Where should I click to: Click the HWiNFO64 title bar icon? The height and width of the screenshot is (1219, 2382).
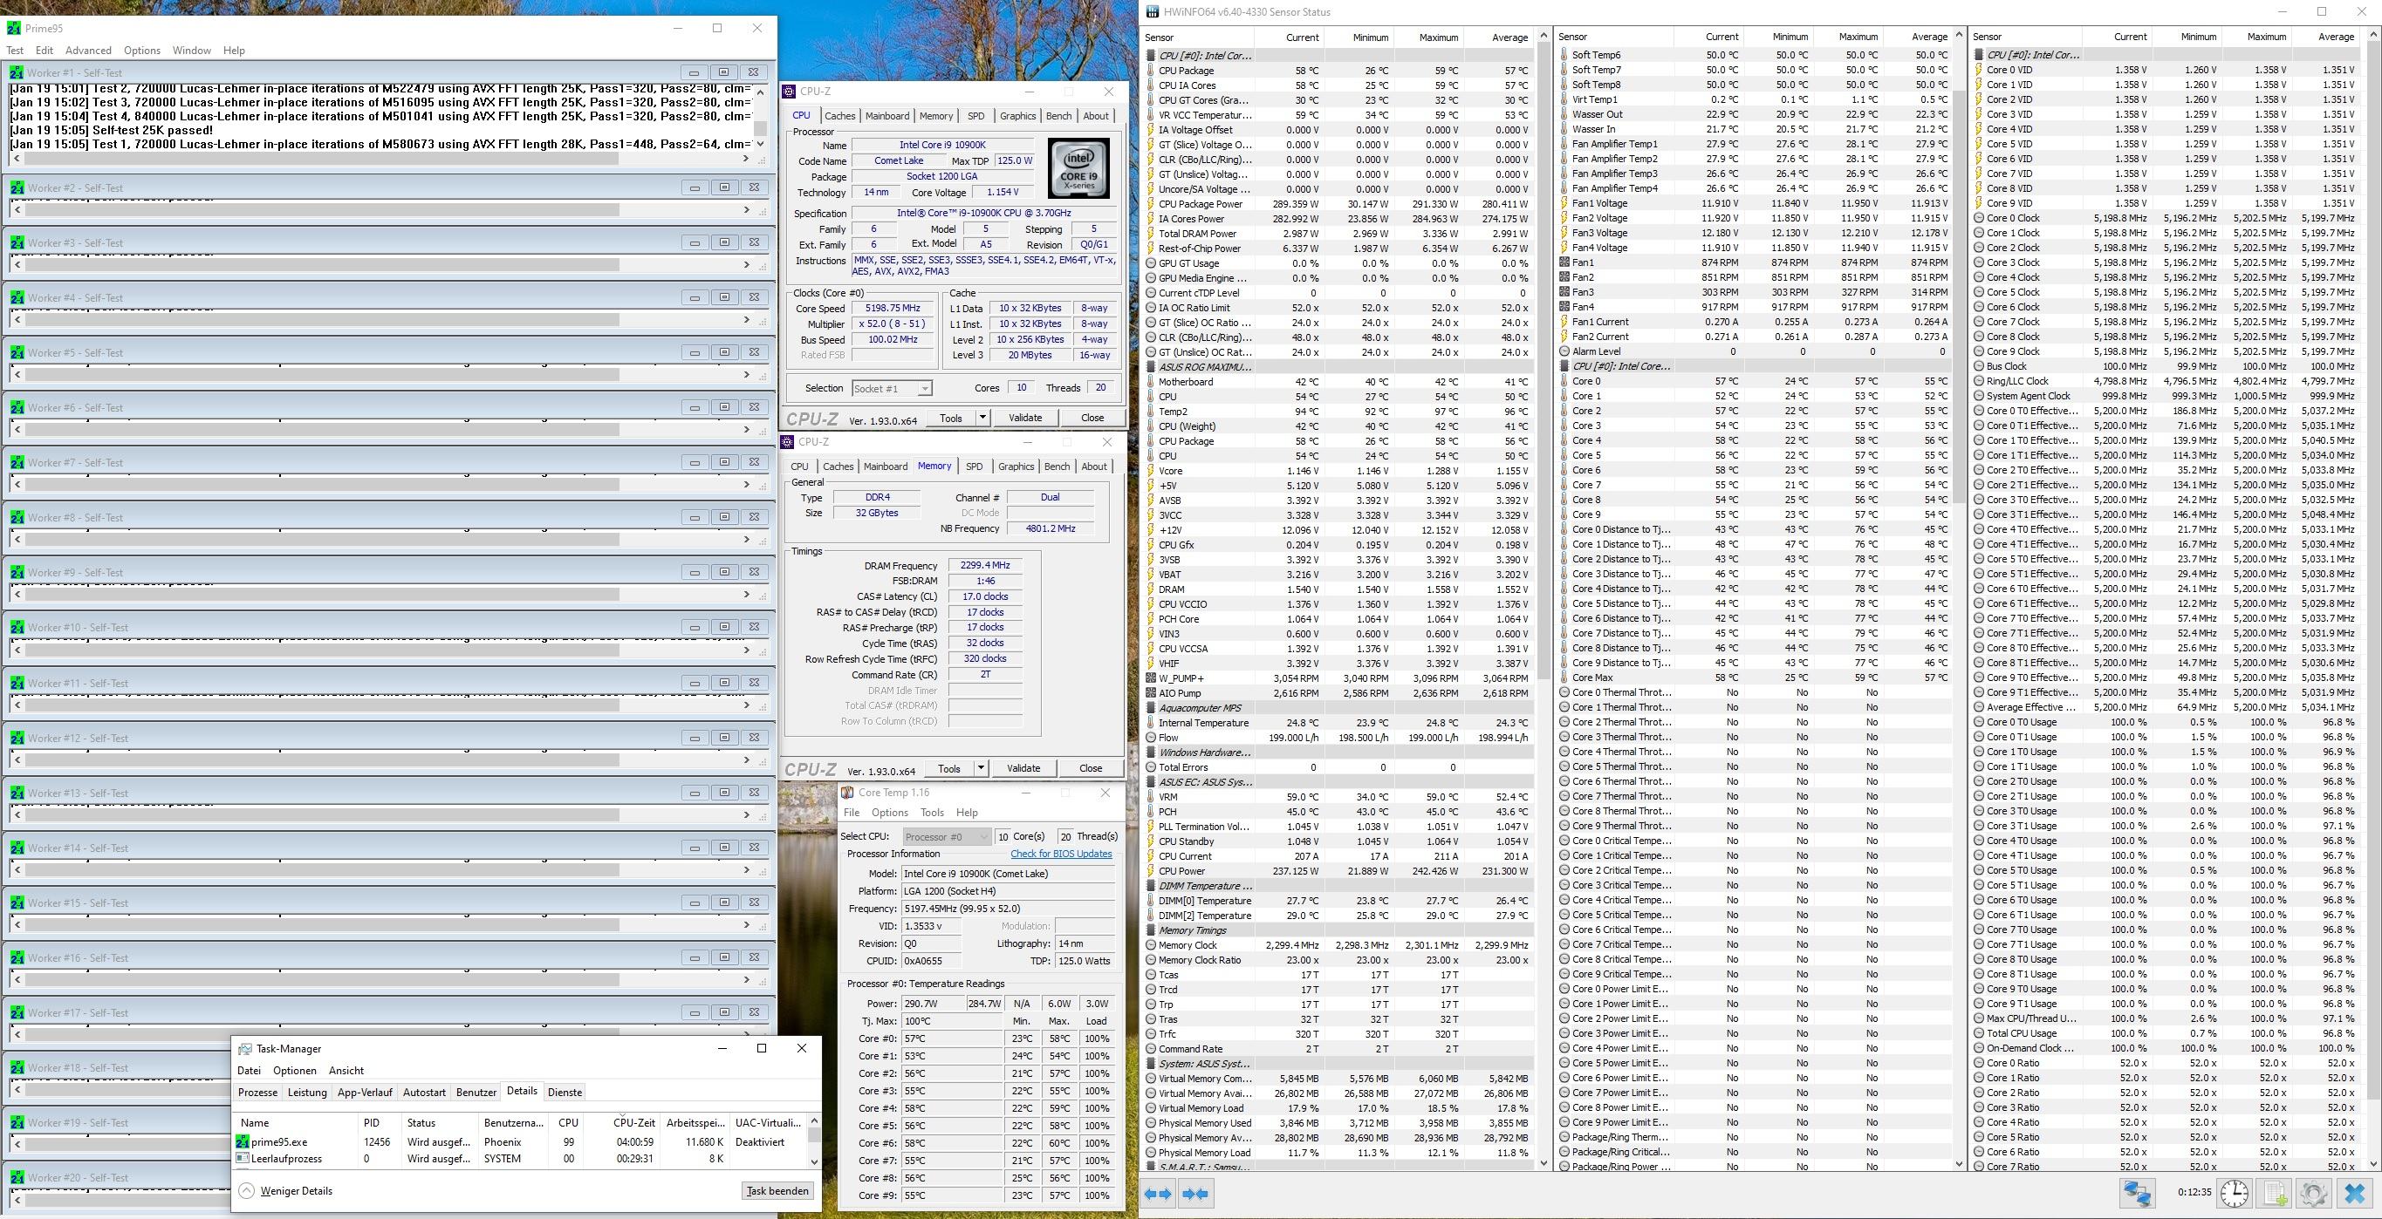[1152, 12]
